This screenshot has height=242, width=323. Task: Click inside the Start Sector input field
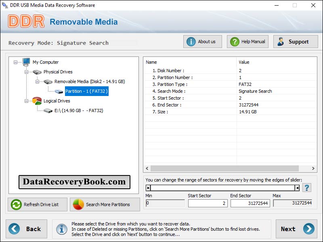point(208,203)
